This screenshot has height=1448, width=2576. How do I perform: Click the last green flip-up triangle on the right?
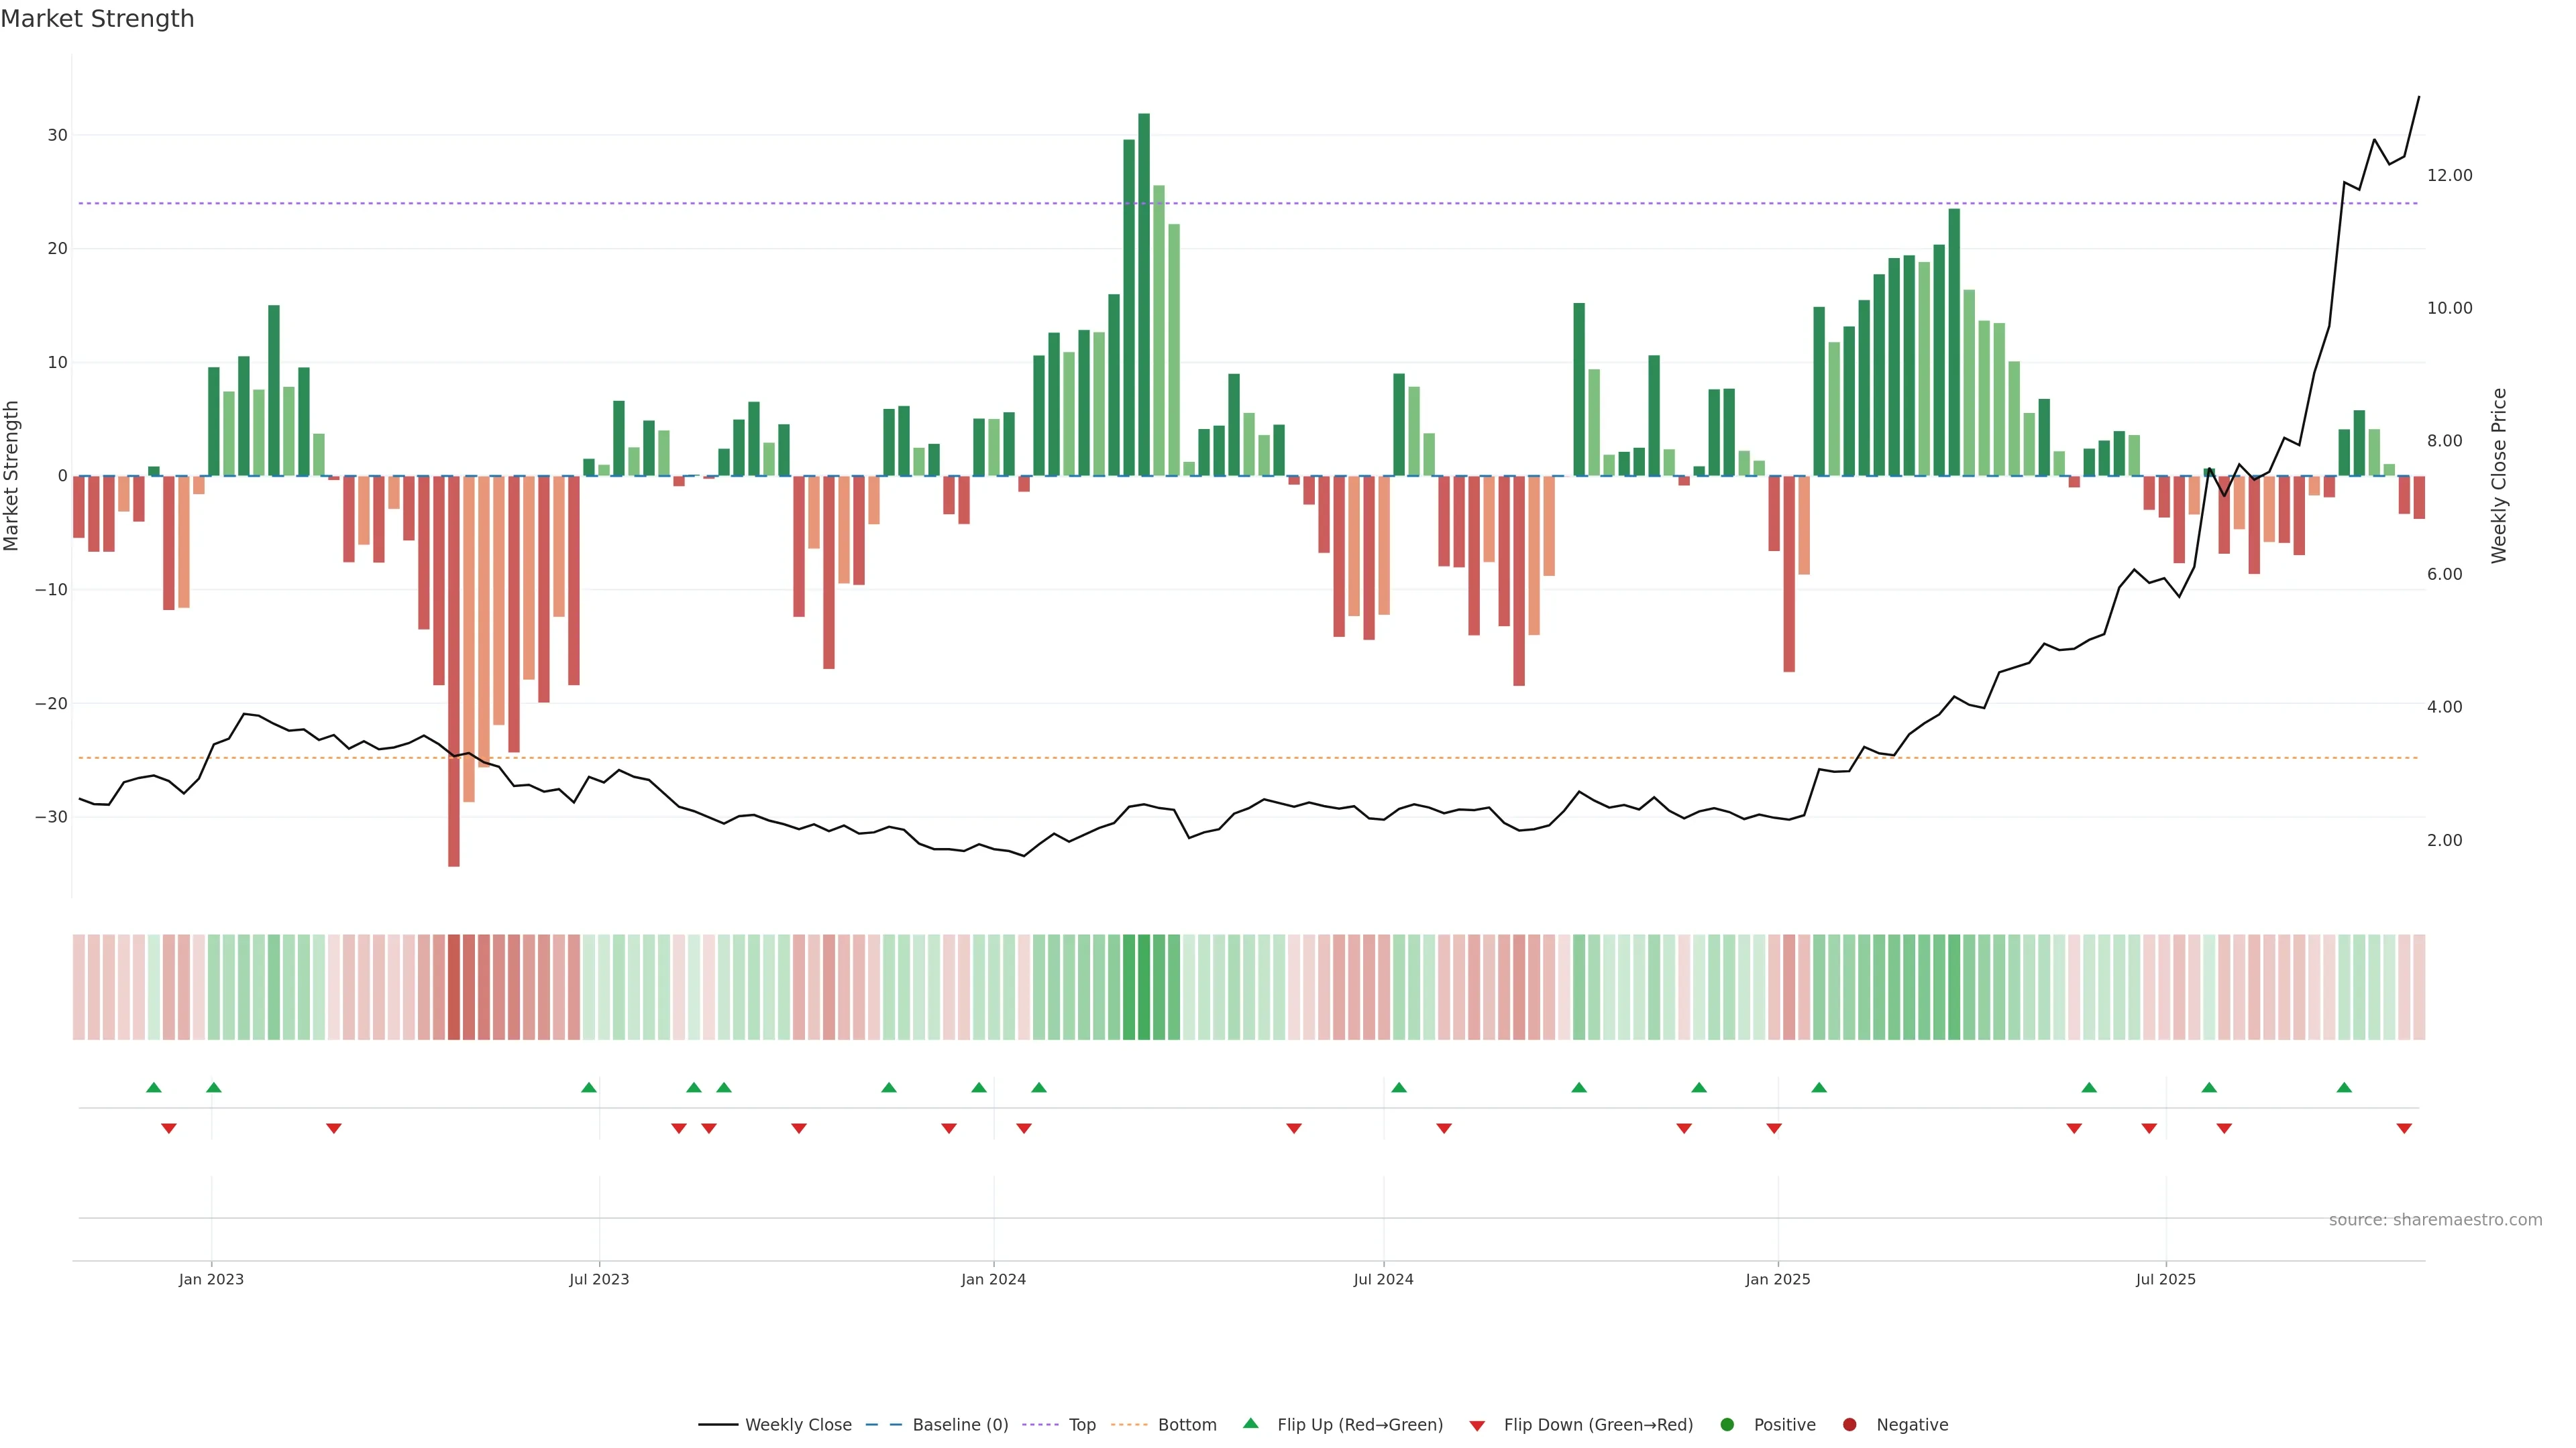click(x=2344, y=1087)
